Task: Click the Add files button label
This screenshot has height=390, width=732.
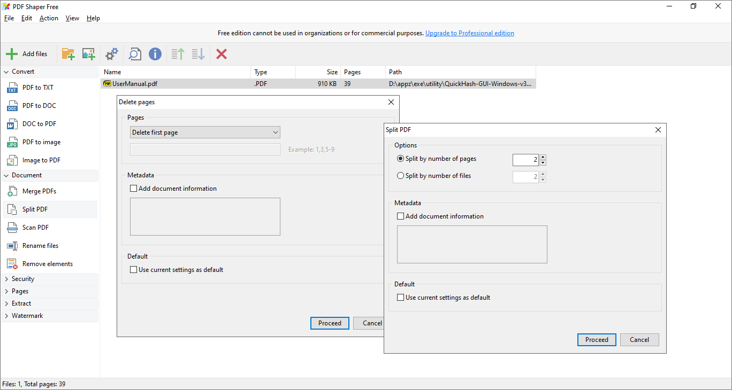Action: (x=35, y=54)
